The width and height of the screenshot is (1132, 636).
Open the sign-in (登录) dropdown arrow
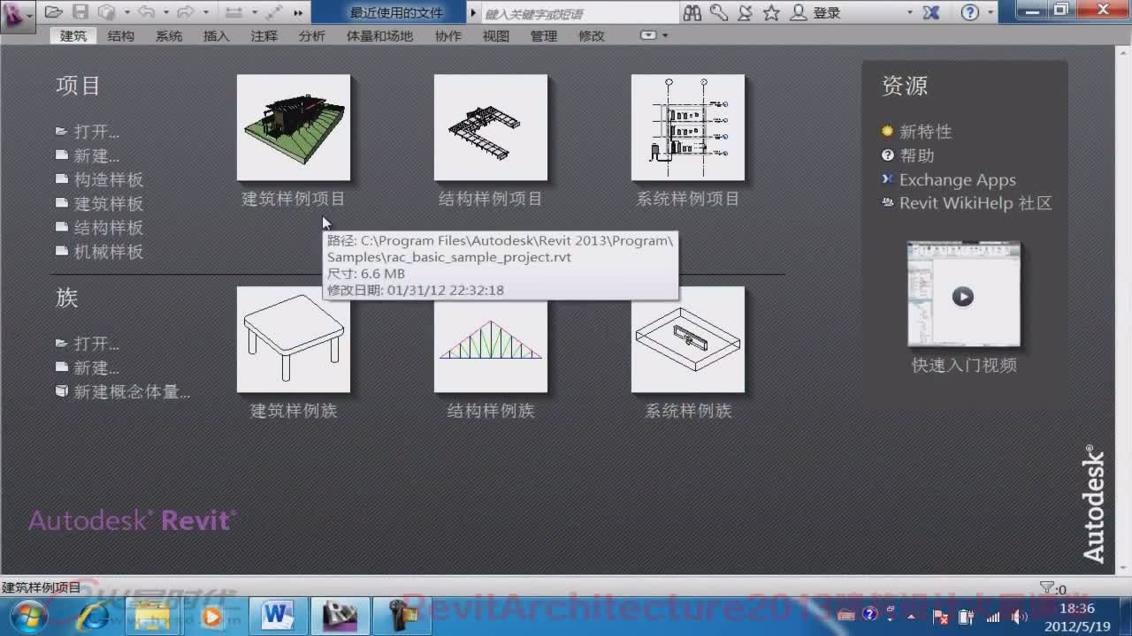click(x=910, y=12)
